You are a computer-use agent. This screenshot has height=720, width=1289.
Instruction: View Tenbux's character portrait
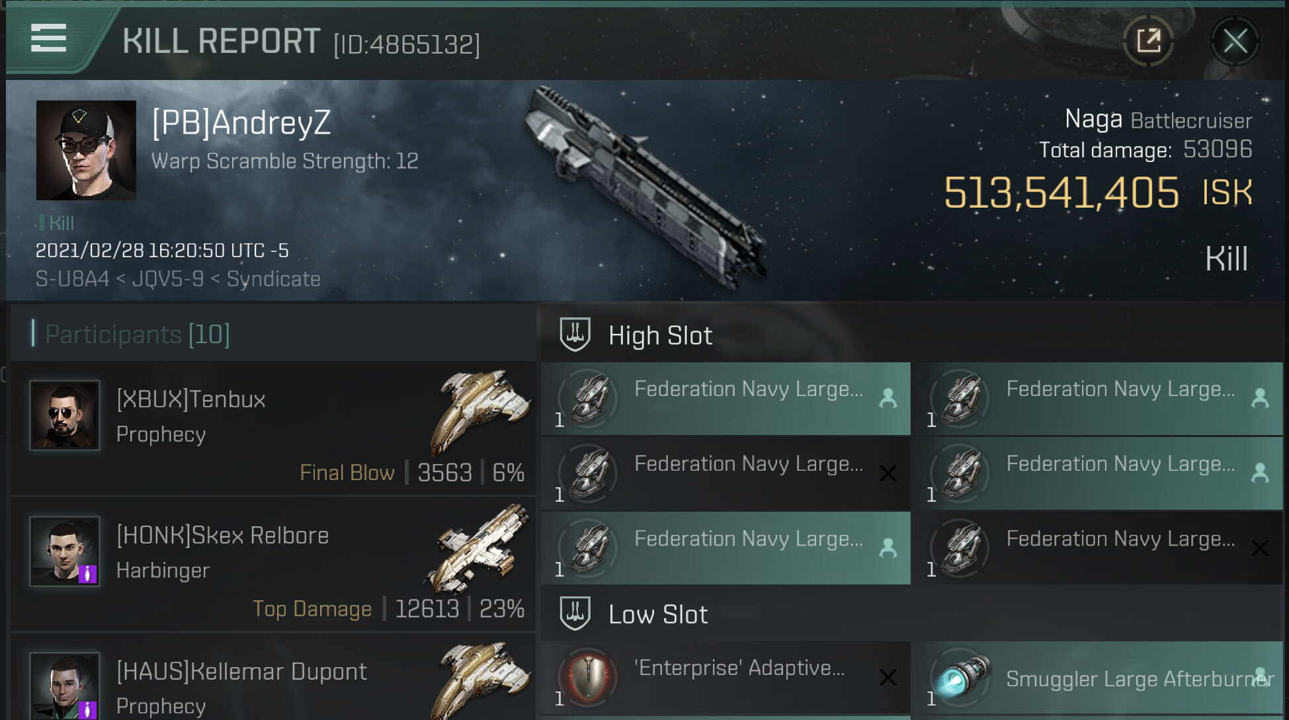(x=65, y=415)
